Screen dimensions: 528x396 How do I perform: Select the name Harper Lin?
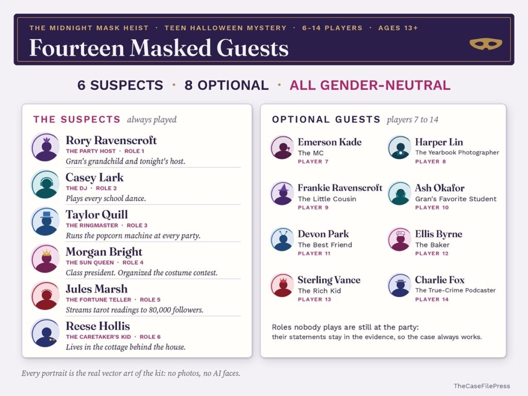point(439,142)
